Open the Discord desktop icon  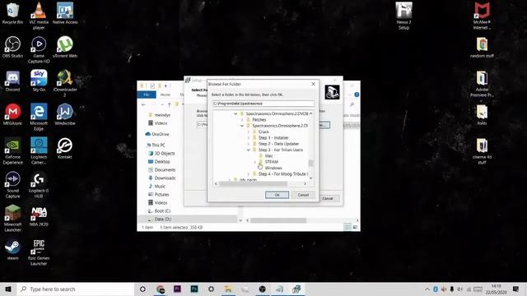click(12, 81)
